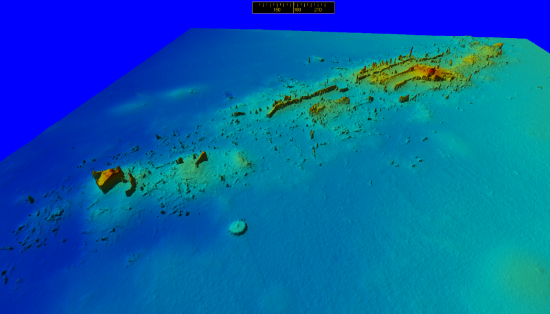Viewport: 550px width, 314px height.
Task: Click the center heading indicator line of the compass
Action: click(x=293, y=6)
